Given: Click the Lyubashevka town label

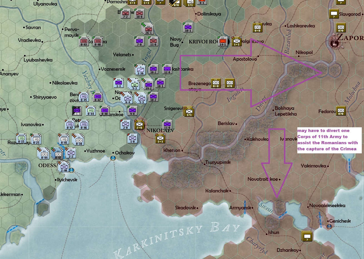Looking at the screenshot, I should click(38, 60).
